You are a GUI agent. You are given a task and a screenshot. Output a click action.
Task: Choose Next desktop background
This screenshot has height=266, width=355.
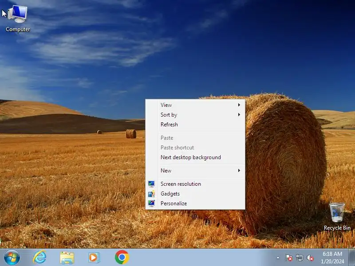point(195,157)
